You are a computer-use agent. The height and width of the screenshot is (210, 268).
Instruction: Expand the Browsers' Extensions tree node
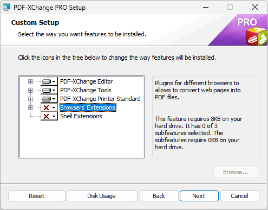(30, 107)
